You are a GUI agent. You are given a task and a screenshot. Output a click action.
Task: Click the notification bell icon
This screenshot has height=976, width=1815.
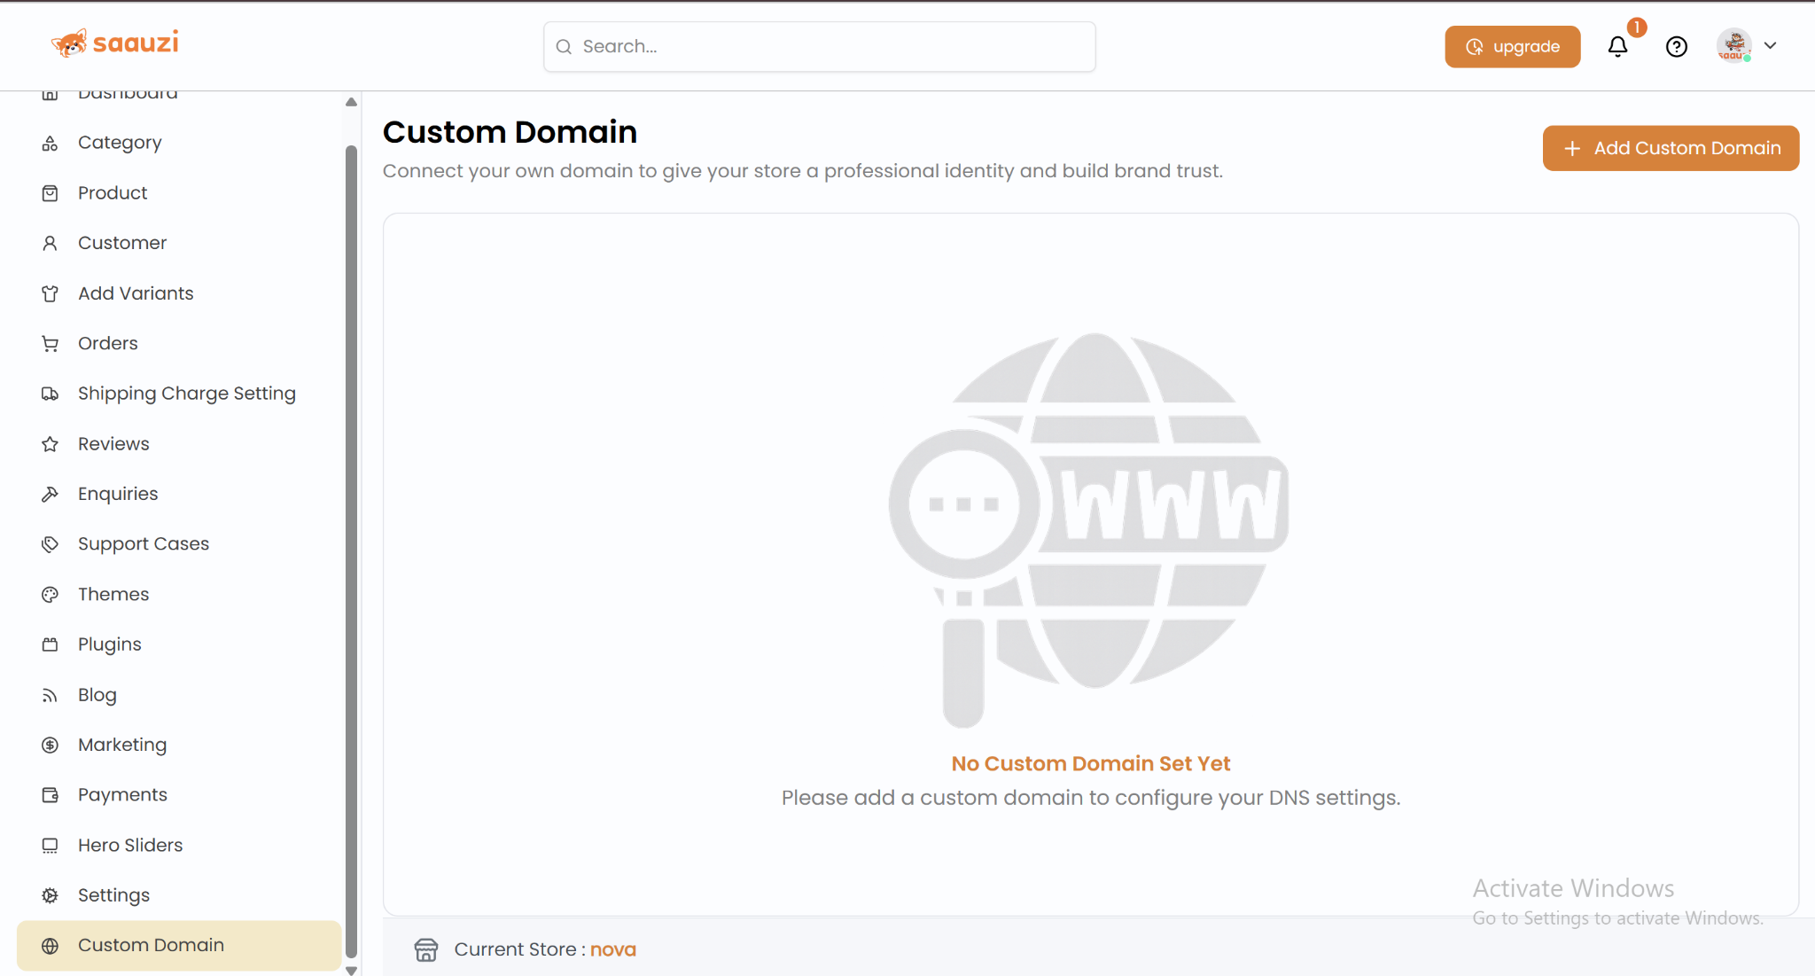[x=1617, y=47]
